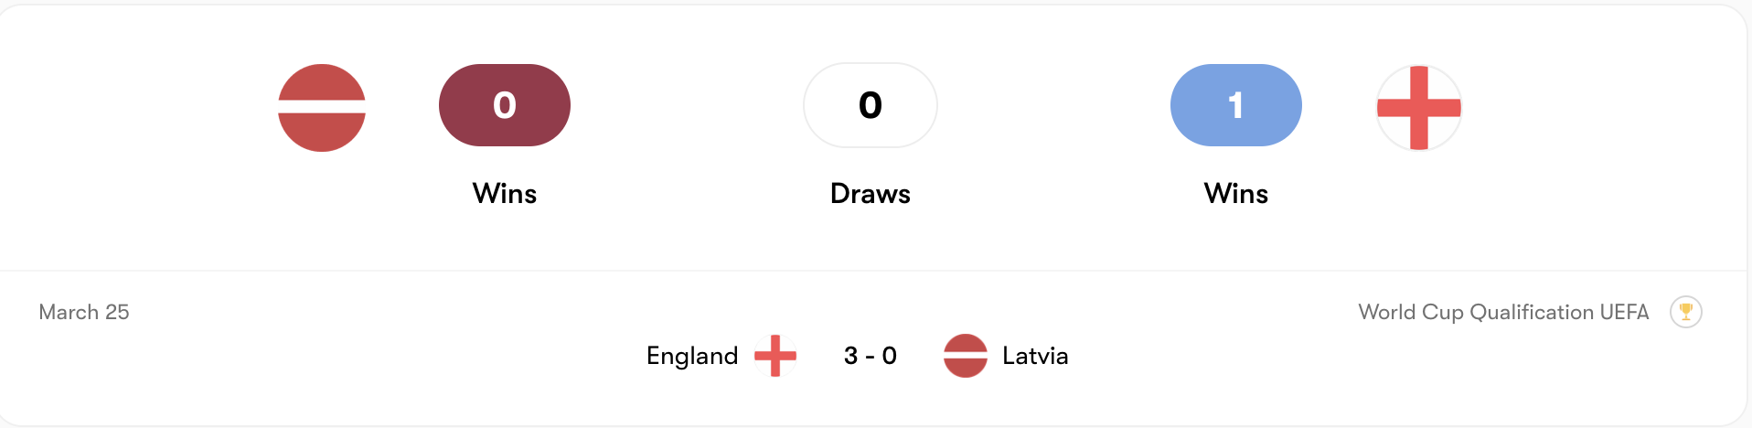Click the Draws label

[x=870, y=194]
